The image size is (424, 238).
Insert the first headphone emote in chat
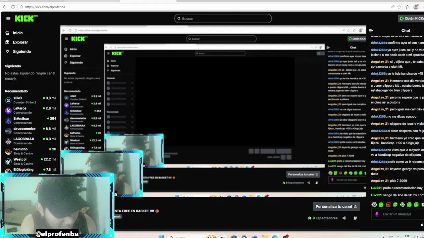click(x=374, y=205)
